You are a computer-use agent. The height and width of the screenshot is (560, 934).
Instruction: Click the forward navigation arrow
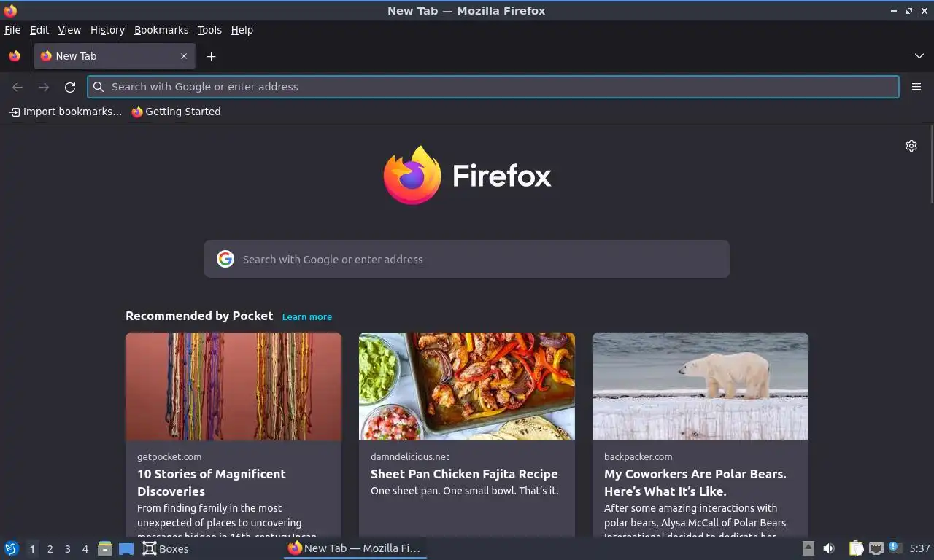(44, 87)
